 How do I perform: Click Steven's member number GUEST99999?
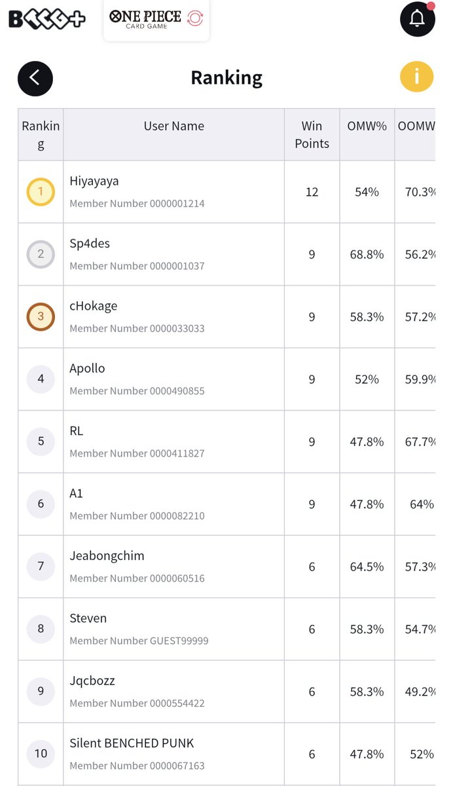(x=139, y=641)
